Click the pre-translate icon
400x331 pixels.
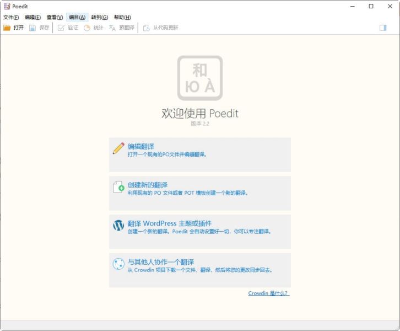[x=112, y=28]
